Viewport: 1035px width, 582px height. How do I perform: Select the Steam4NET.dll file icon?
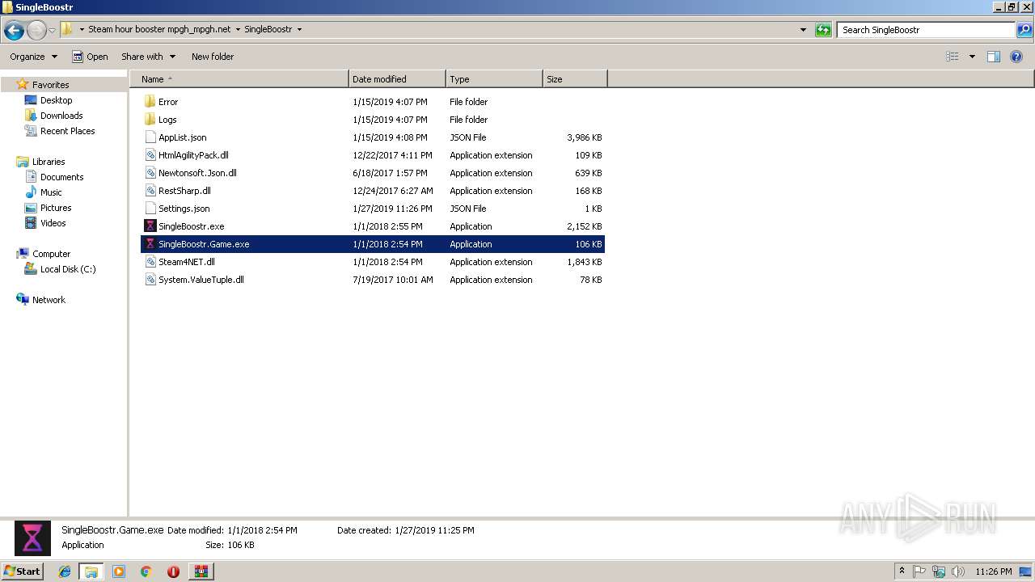150,262
